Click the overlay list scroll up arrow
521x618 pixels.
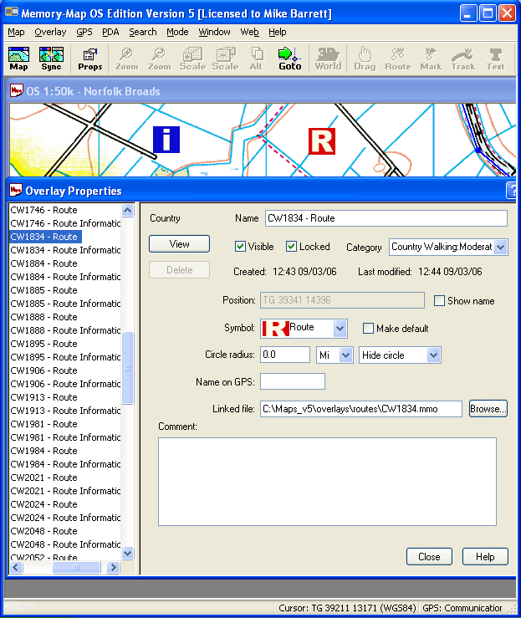click(x=127, y=211)
